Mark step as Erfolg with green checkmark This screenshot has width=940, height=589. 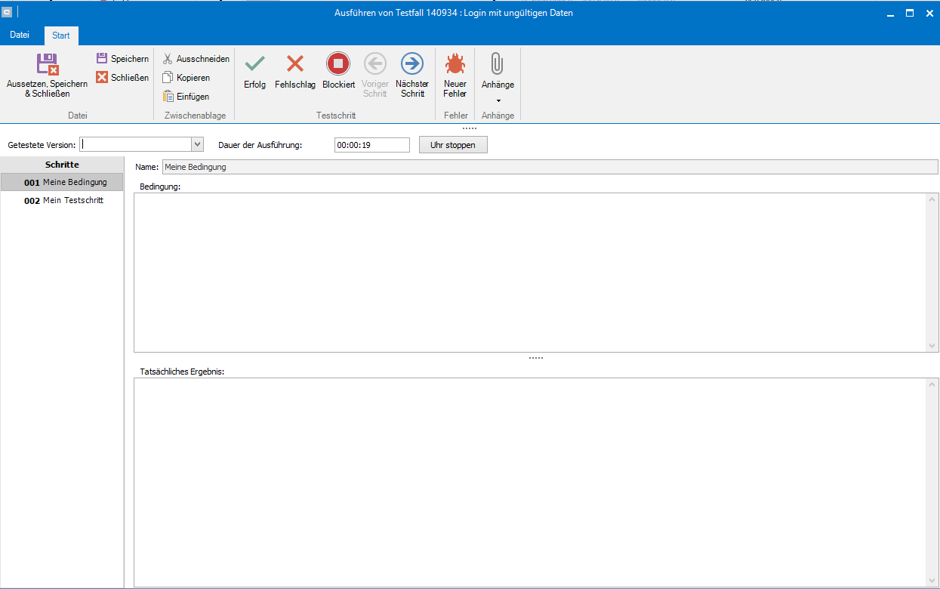(254, 65)
